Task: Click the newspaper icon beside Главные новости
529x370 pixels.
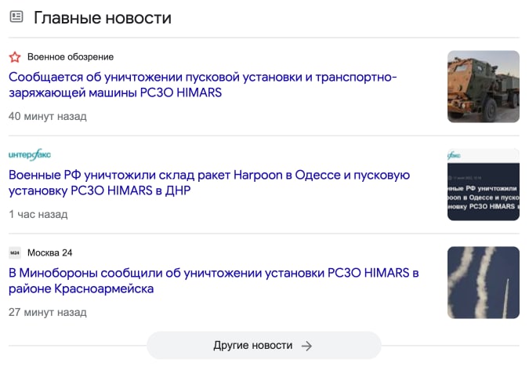Action: click(x=16, y=17)
